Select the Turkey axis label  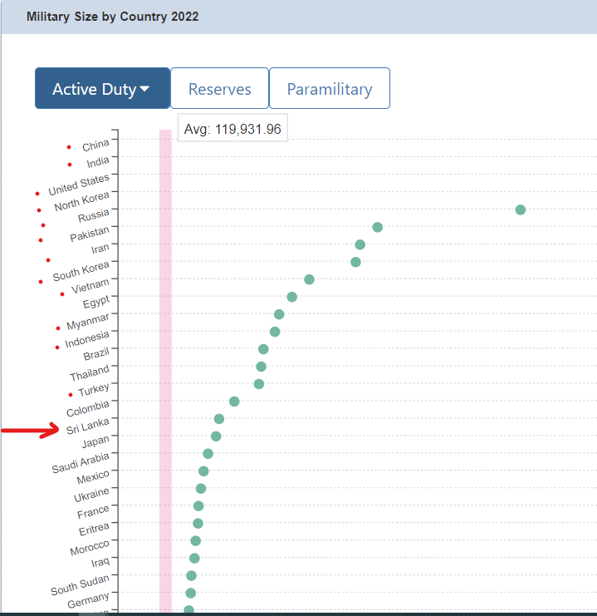94,390
